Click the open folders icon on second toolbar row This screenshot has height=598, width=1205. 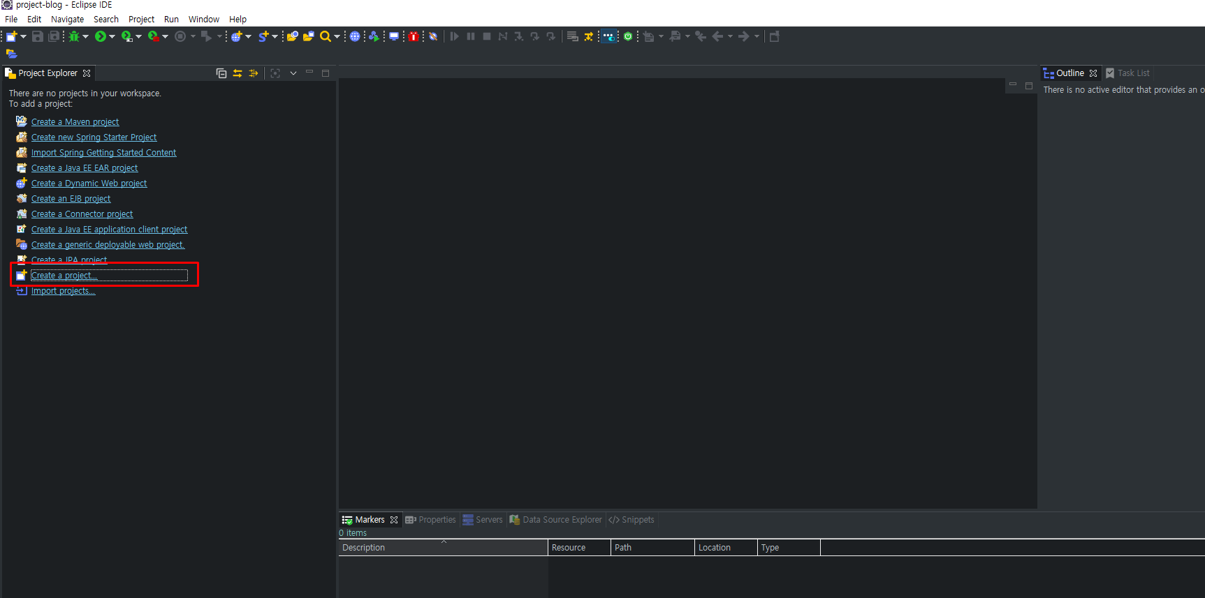coord(11,54)
